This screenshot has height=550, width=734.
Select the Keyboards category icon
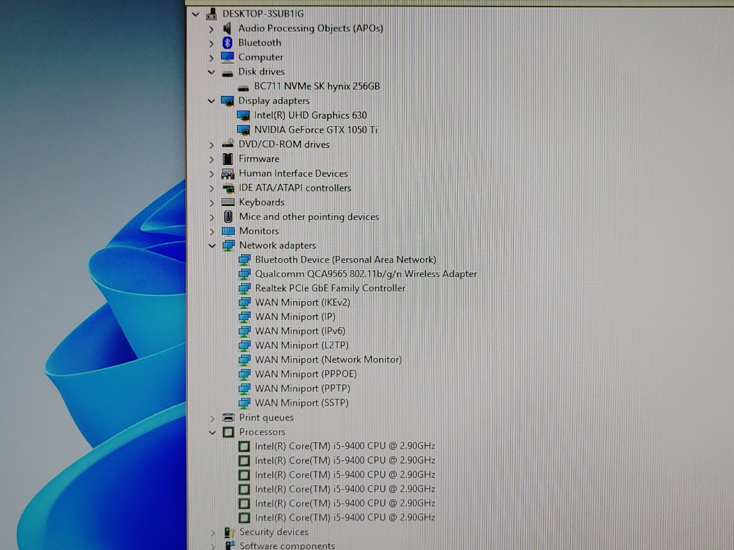[228, 202]
